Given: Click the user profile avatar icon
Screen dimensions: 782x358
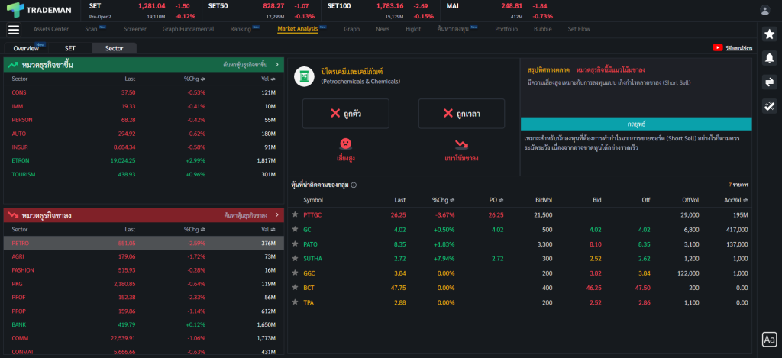Looking at the screenshot, I should 764,10.
